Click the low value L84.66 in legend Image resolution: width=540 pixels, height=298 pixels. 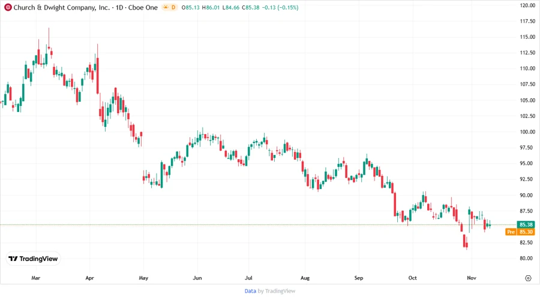pos(231,7)
